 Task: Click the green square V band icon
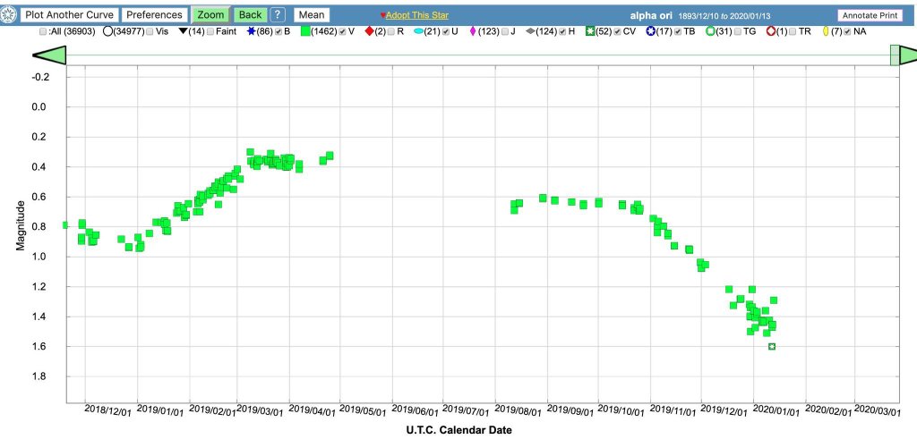click(x=305, y=31)
